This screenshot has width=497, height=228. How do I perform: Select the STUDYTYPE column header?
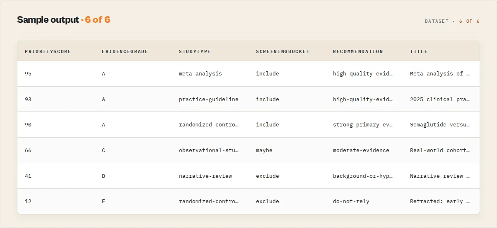point(195,51)
